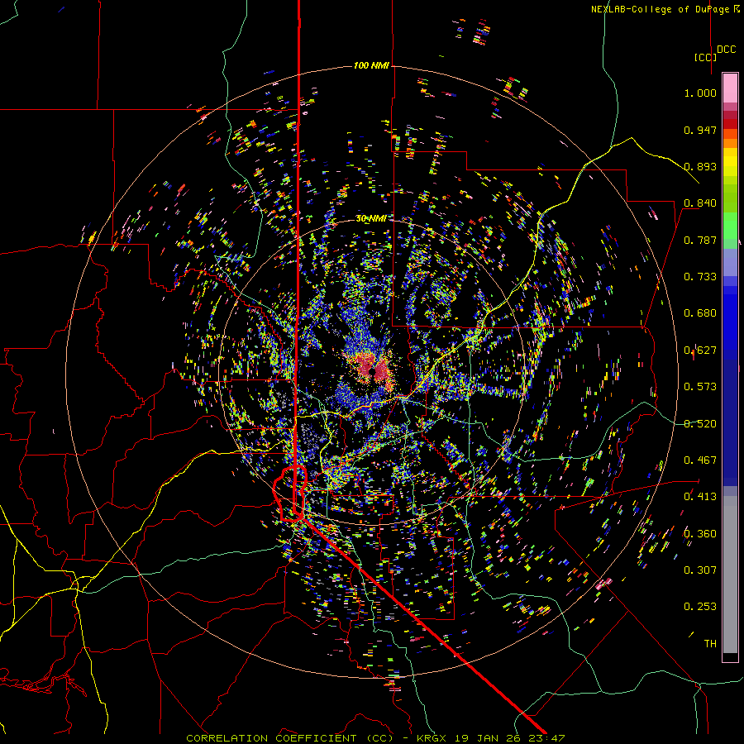The image size is (744, 744).
Task: Click the Correlation Coefficient KRGX caption
Action: pyautogui.click(x=375, y=738)
